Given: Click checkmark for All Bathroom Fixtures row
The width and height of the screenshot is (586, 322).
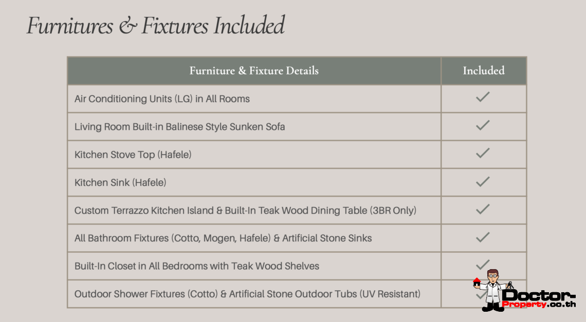Looking at the screenshot, I should pyautogui.click(x=482, y=237).
